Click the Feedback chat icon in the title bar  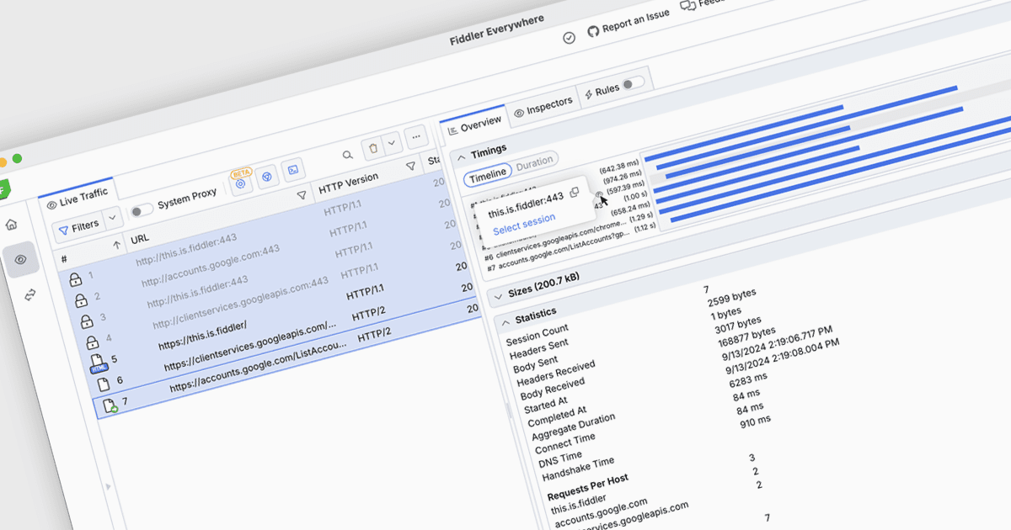pyautogui.click(x=688, y=6)
